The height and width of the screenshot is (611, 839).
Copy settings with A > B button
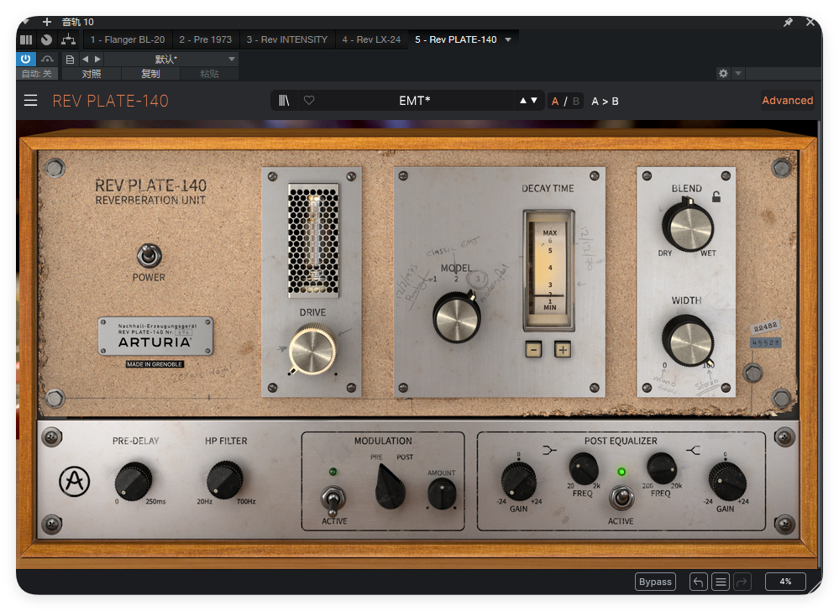pos(605,101)
